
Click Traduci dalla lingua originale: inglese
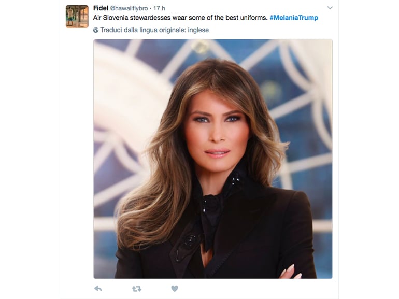[x=154, y=30]
